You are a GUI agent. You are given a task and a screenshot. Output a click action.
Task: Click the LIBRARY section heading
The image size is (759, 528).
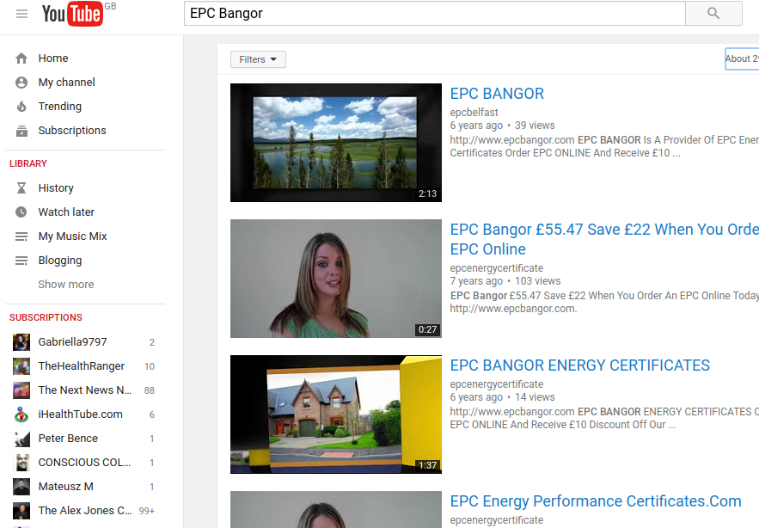pyautogui.click(x=28, y=163)
